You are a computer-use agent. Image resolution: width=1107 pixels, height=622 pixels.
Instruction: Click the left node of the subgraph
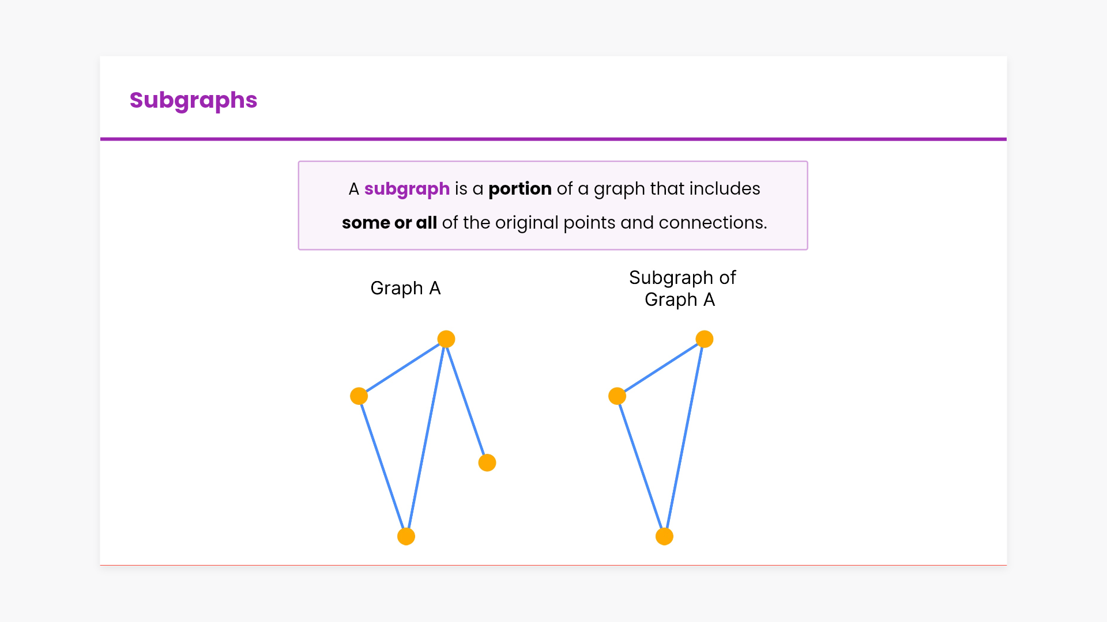pos(617,396)
